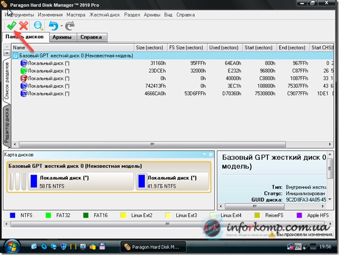The height and width of the screenshot is (255, 339).
Task: Apply pending changes with green checkmark
Action: coord(12,26)
